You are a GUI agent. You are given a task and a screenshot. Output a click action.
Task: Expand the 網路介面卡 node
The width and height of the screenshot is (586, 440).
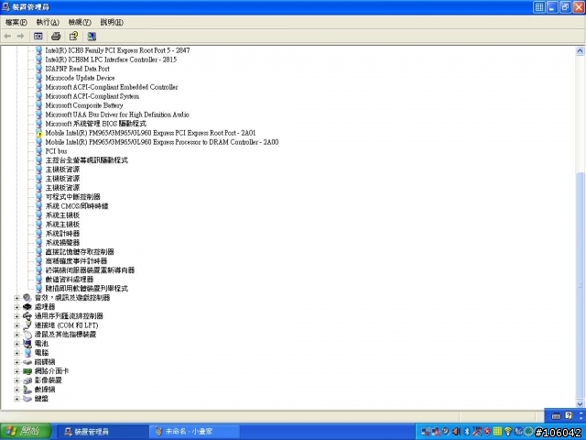tap(16, 371)
